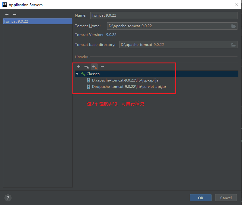The image size is (242, 205).
Task: Add a library with the plus icon
Action: (x=79, y=67)
